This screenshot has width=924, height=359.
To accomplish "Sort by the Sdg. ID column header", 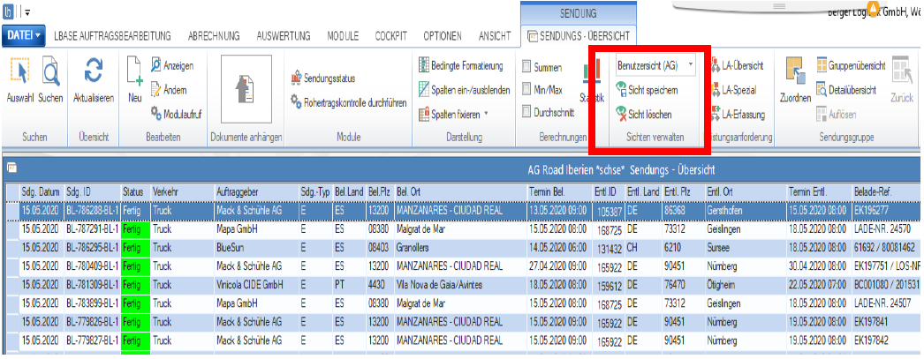I will [x=93, y=192].
